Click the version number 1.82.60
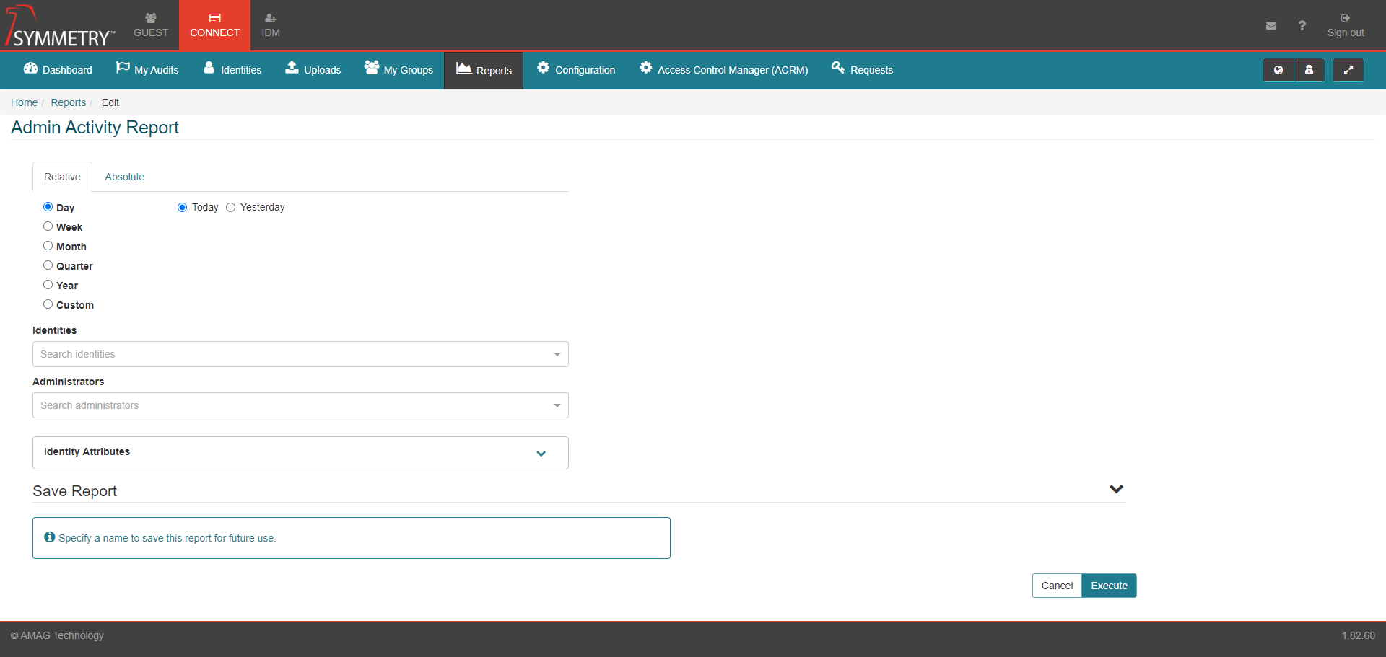This screenshot has width=1386, height=657. 1358,635
